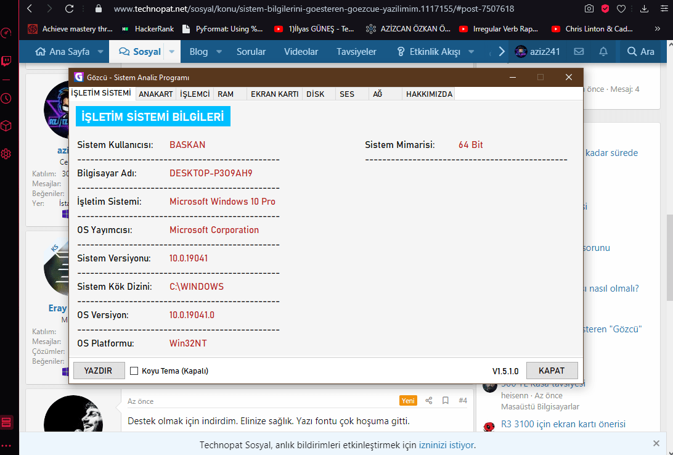
Task: Show more bookmarks with double chevron
Action: pyautogui.click(x=657, y=29)
